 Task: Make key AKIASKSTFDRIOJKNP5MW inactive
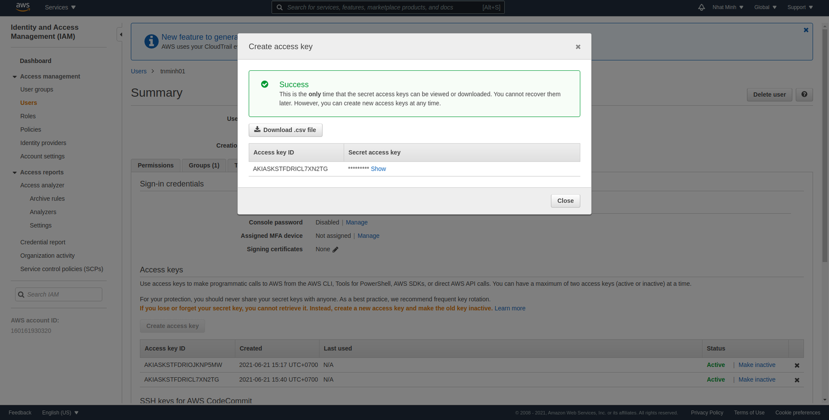[x=757, y=365]
